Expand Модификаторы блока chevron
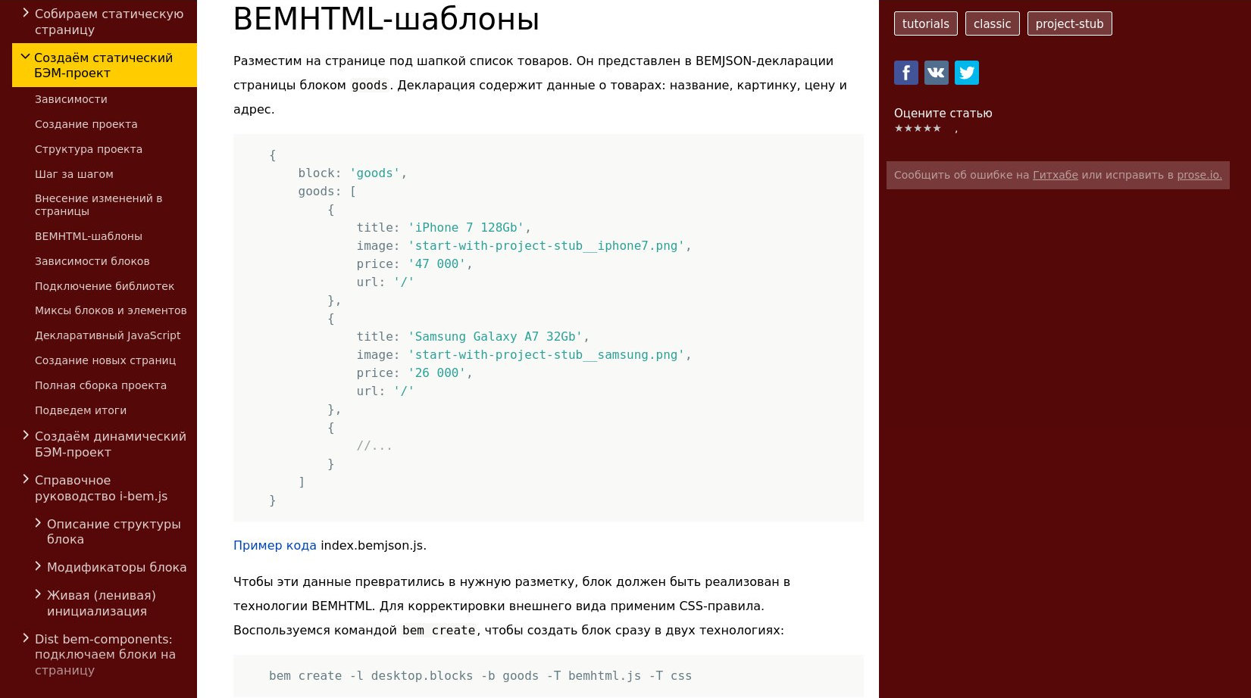Image resolution: width=1251 pixels, height=698 pixels. pyautogui.click(x=38, y=566)
